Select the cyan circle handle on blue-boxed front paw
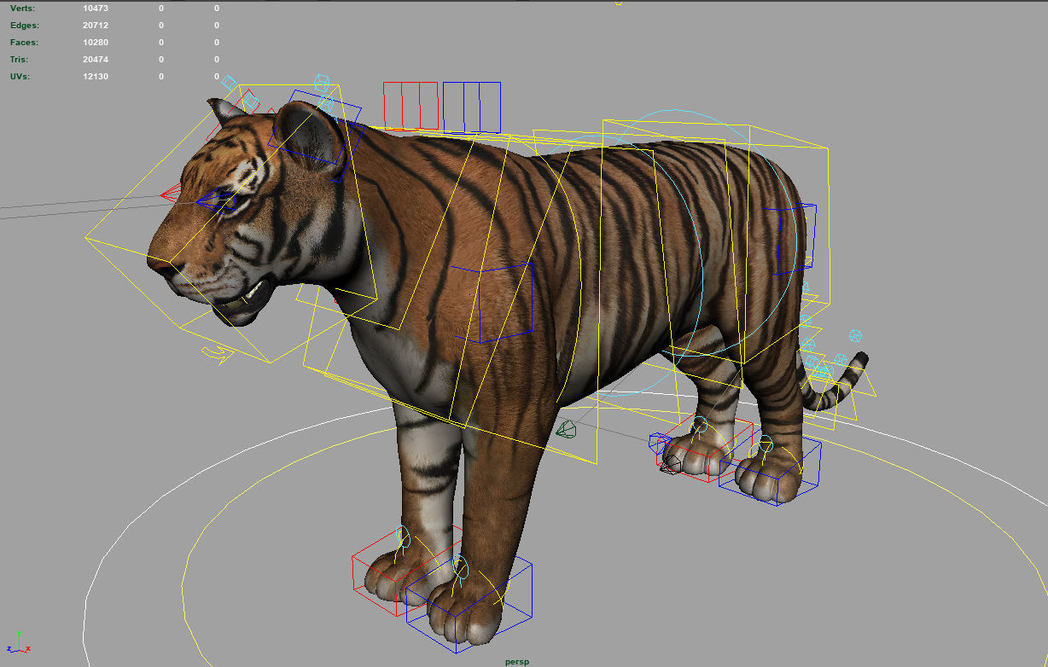1048x667 pixels. pos(460,565)
